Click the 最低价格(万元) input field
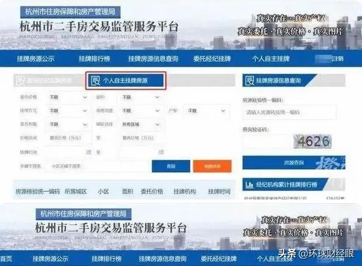 (68, 138)
